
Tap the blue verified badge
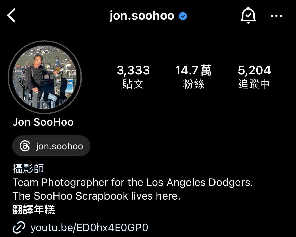(183, 16)
